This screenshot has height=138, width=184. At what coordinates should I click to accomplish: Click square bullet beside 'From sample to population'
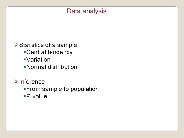(x=25, y=89)
